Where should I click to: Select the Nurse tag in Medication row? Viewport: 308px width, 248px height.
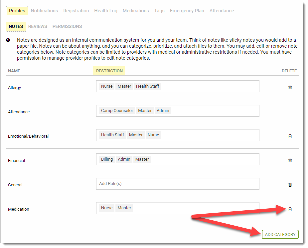[107, 208]
